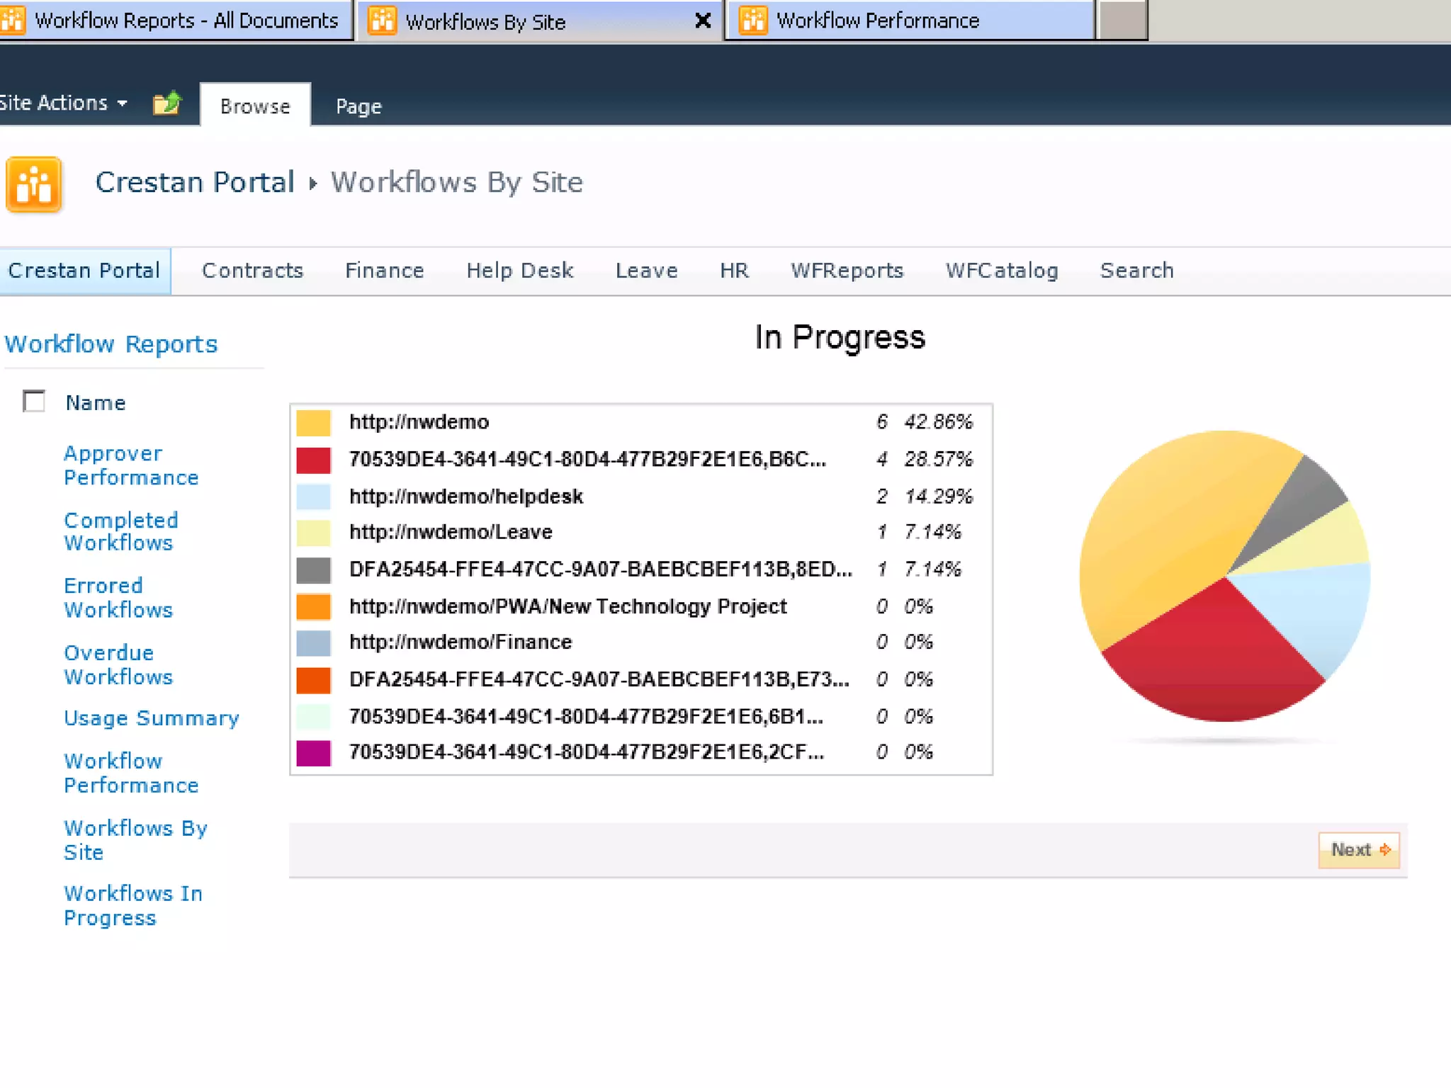
Task: Click the red slice of the pie chart
Action: click(1213, 653)
